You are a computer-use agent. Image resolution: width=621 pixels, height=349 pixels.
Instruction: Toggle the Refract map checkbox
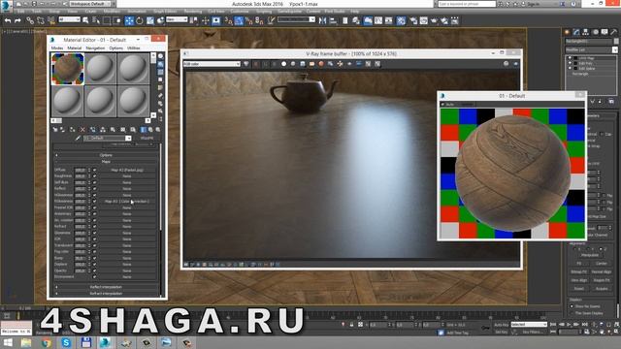[x=95, y=226]
